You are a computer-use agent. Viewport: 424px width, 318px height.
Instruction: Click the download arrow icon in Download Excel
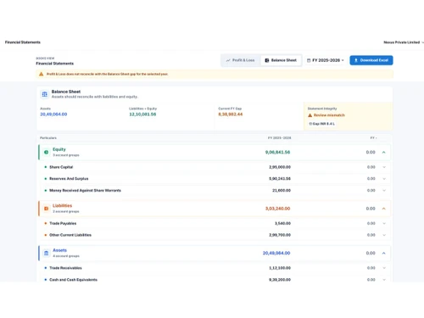click(x=356, y=60)
